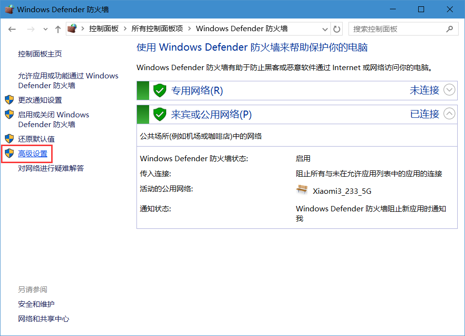Select 控制面板 in the breadcrumb path
Image resolution: width=465 pixels, height=336 pixels.
click(103, 29)
